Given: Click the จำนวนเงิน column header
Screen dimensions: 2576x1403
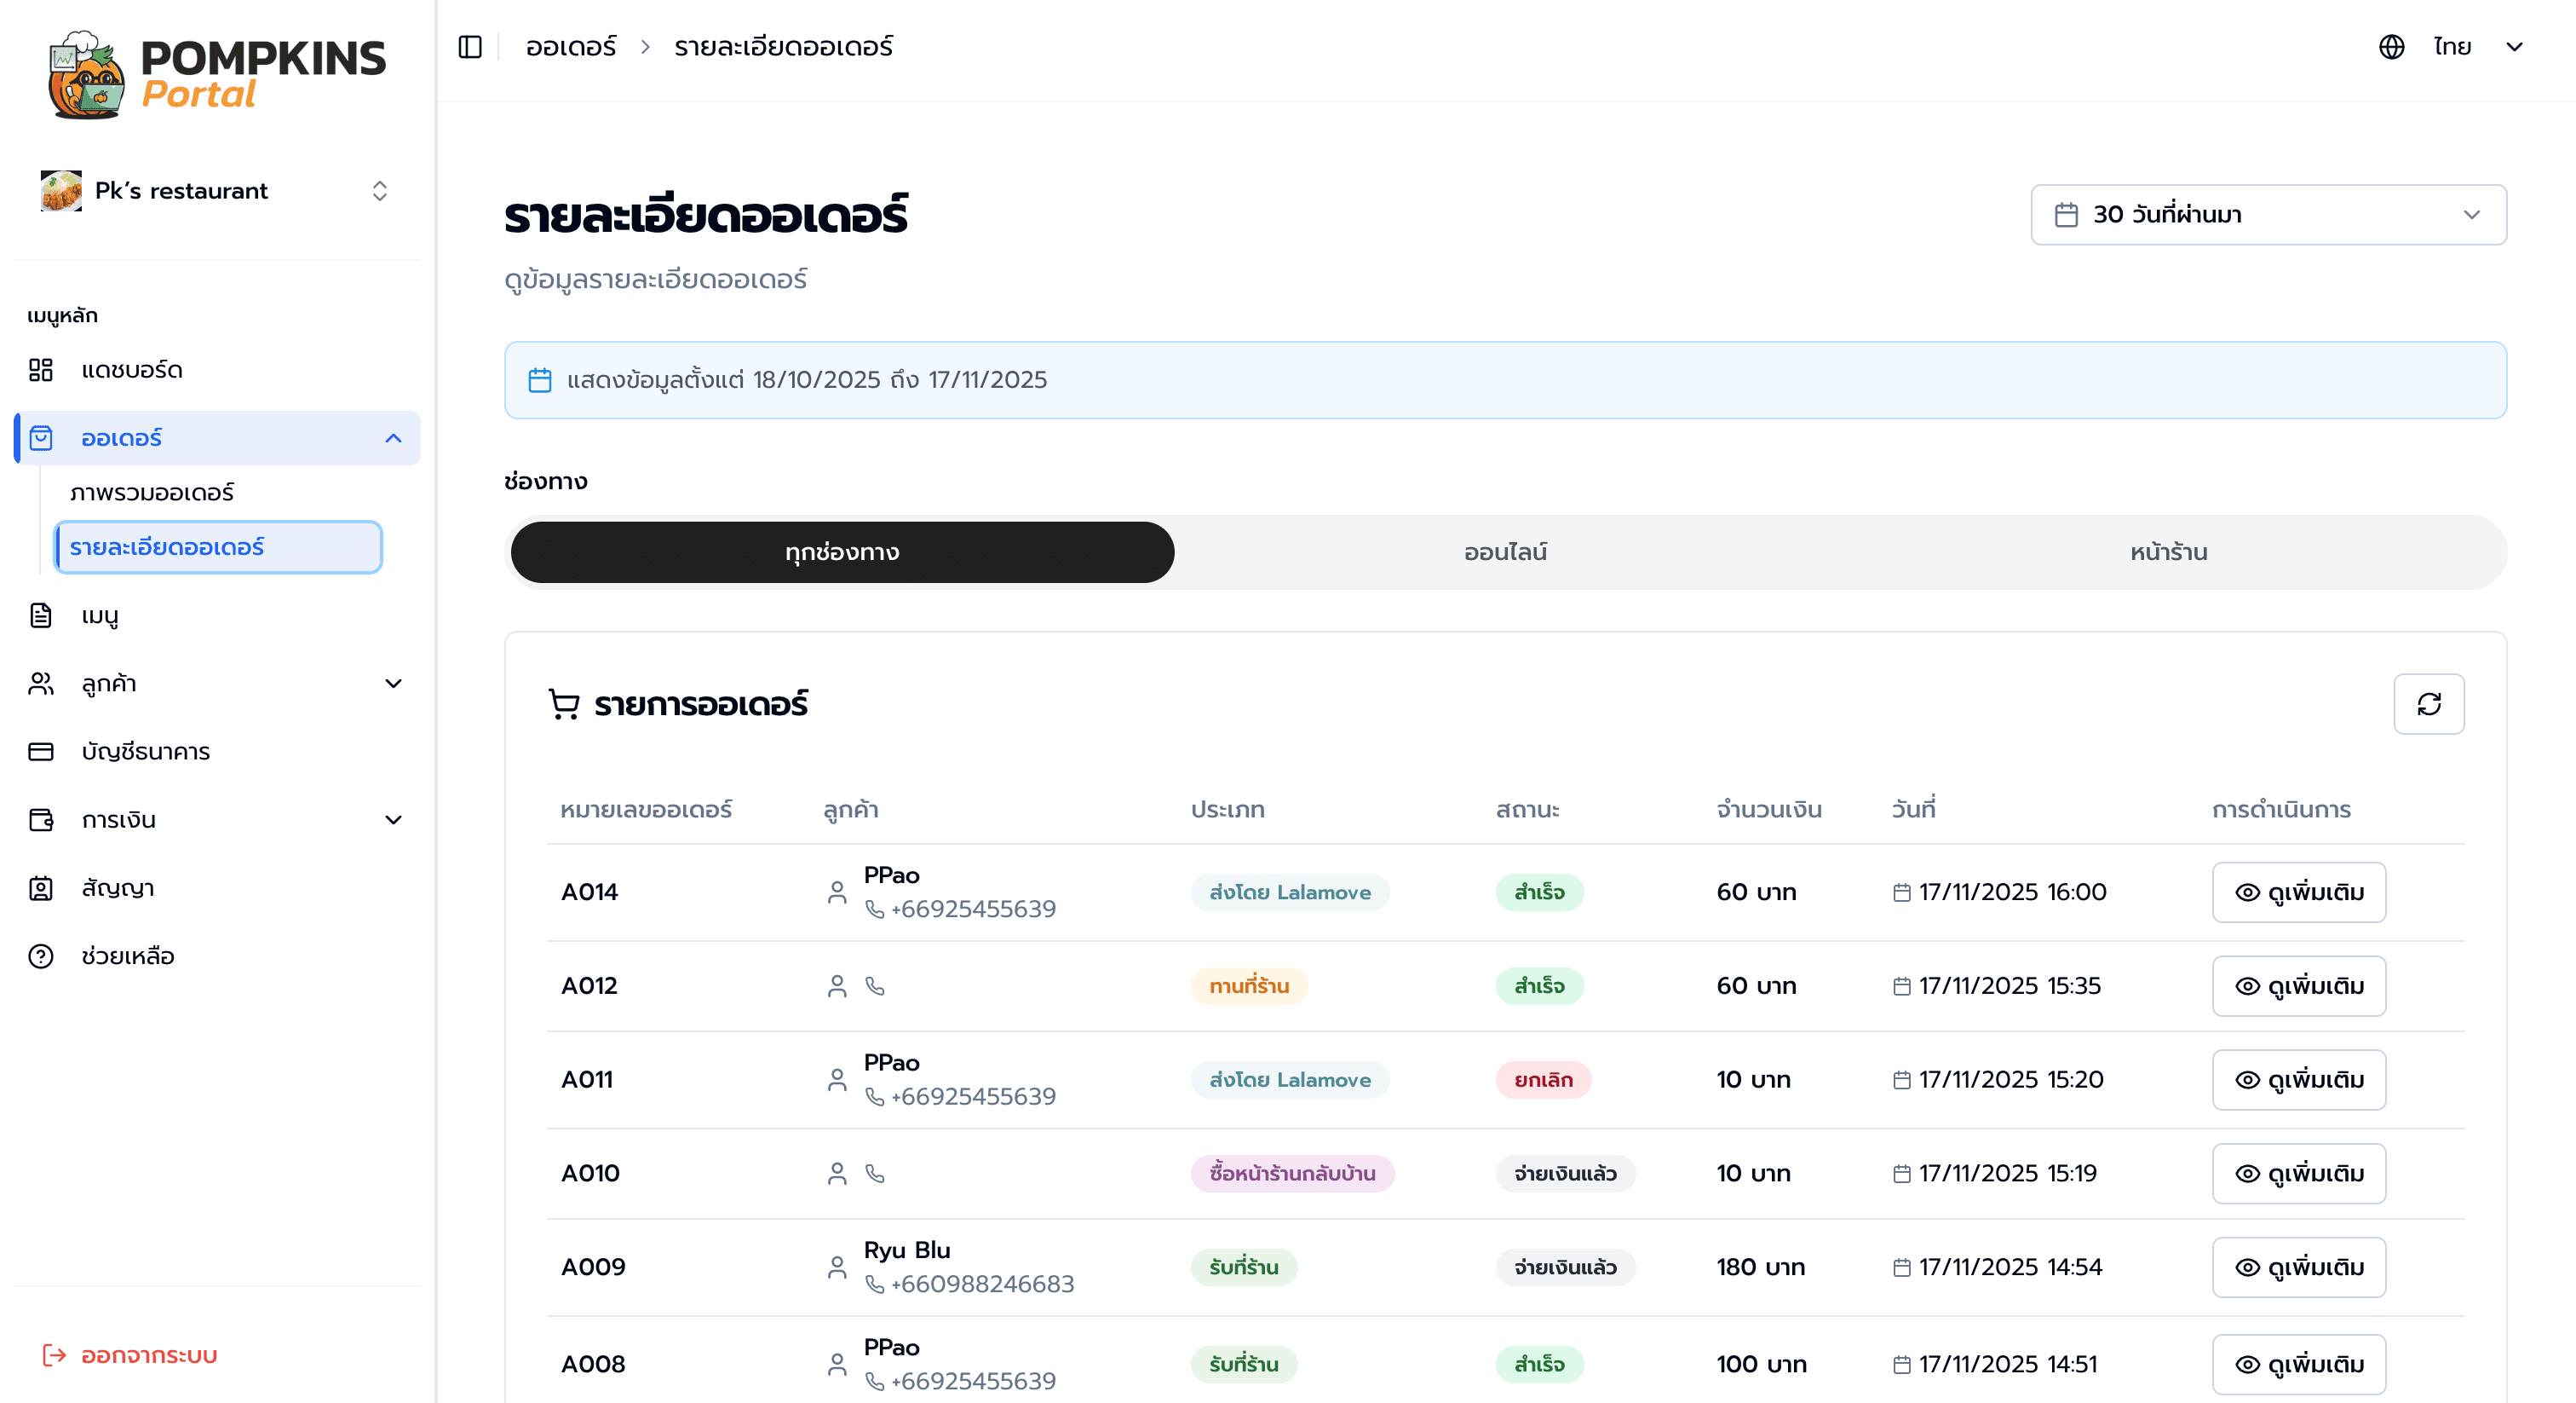Looking at the screenshot, I should [1769, 809].
